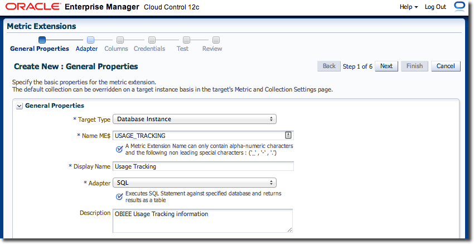The image size is (474, 244).
Task: Click the Adapter step marker in the wizard
Action: point(91,40)
